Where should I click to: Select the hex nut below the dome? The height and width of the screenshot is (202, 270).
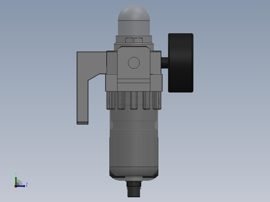tap(134, 40)
